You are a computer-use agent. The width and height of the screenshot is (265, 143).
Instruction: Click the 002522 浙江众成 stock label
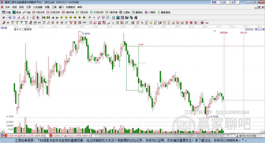(255, 29)
